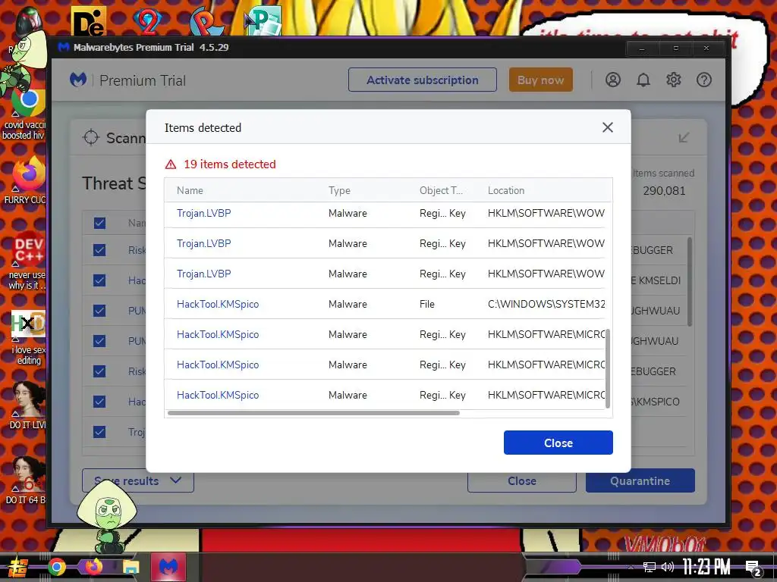Uncheck Troj row checkbox
This screenshot has height=582, width=777.
click(99, 432)
